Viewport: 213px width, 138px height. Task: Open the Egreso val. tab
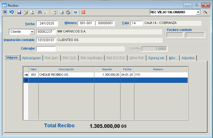point(156,58)
